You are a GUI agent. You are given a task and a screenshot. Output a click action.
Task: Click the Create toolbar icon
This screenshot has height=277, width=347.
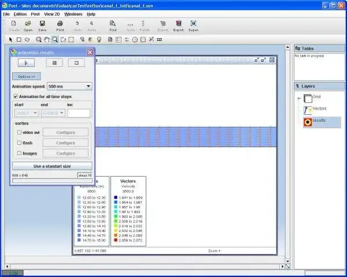coord(14,24)
